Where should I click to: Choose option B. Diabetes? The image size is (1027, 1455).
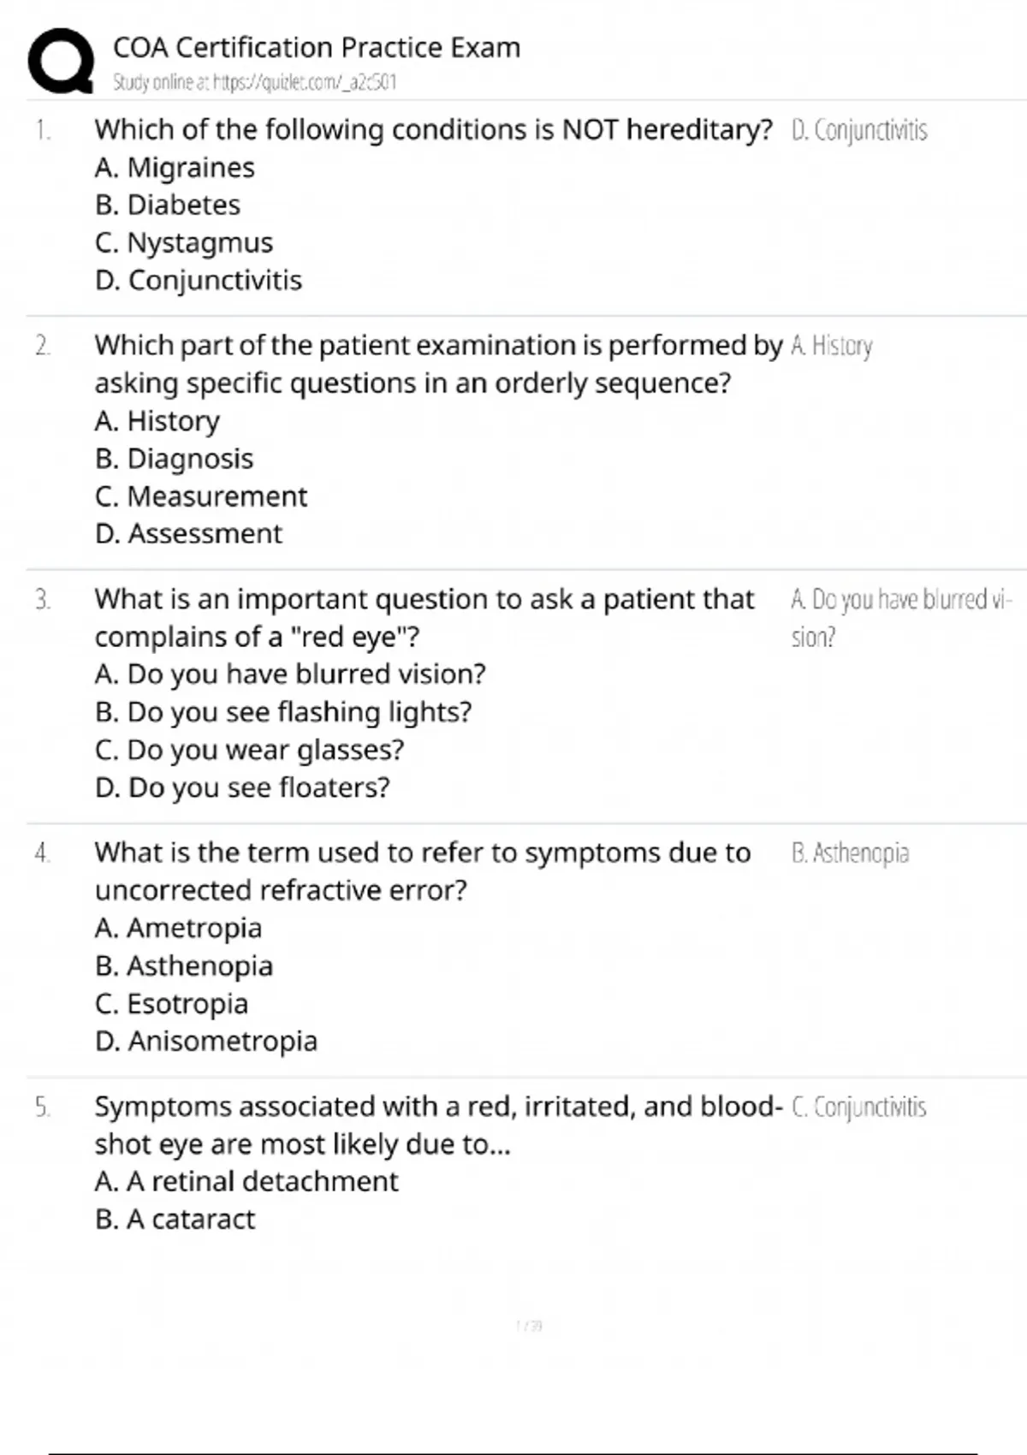click(168, 205)
